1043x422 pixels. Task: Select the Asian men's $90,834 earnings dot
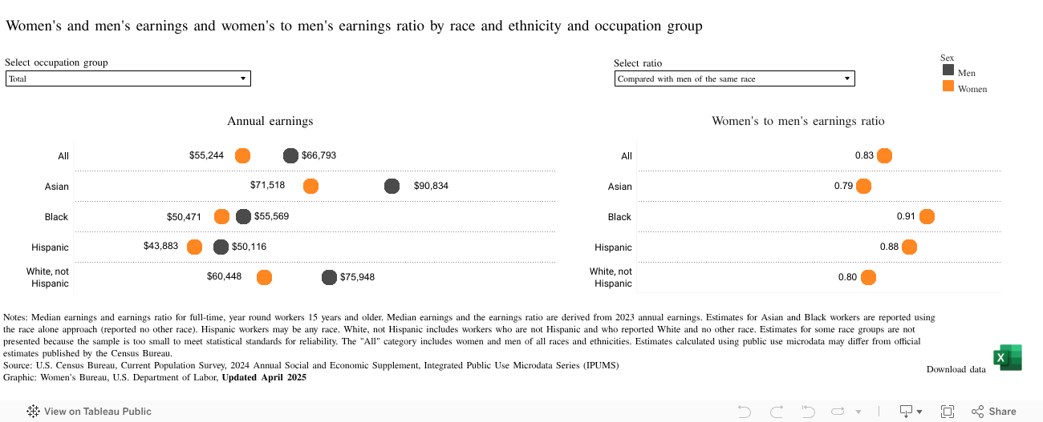392,186
